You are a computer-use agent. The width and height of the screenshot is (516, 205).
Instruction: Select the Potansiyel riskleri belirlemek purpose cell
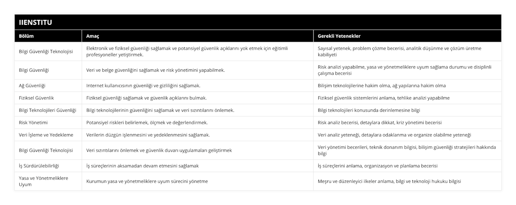[x=147, y=122]
